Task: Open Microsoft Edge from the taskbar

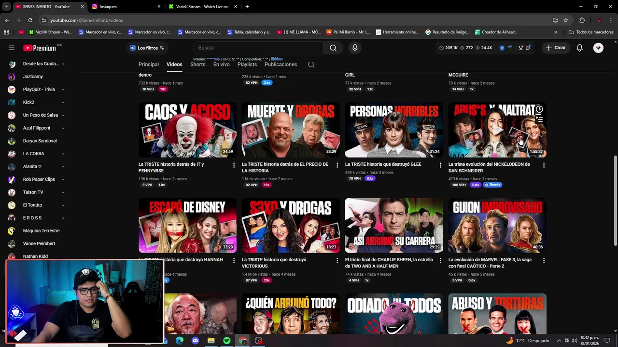Action: pyautogui.click(x=180, y=341)
